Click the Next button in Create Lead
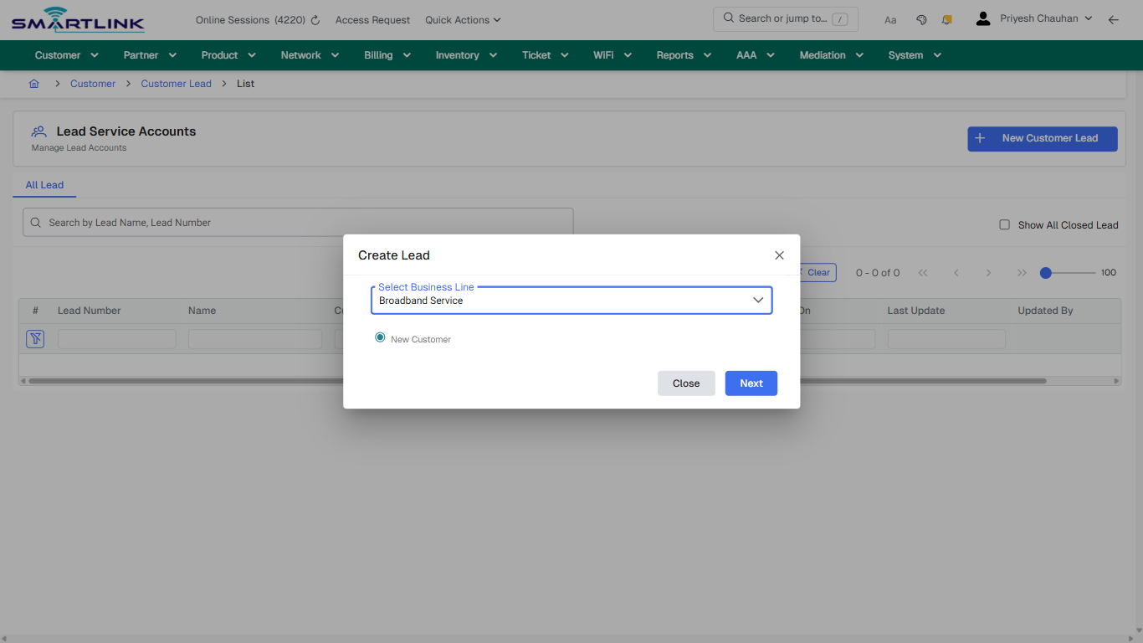 751,383
